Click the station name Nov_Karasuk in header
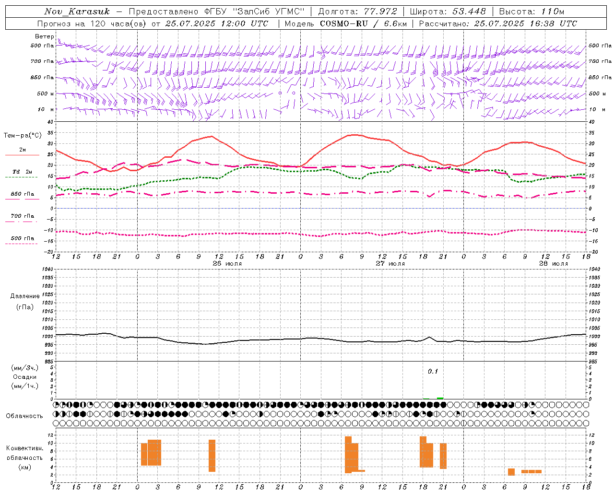The image size is (614, 491). pyautogui.click(x=77, y=12)
